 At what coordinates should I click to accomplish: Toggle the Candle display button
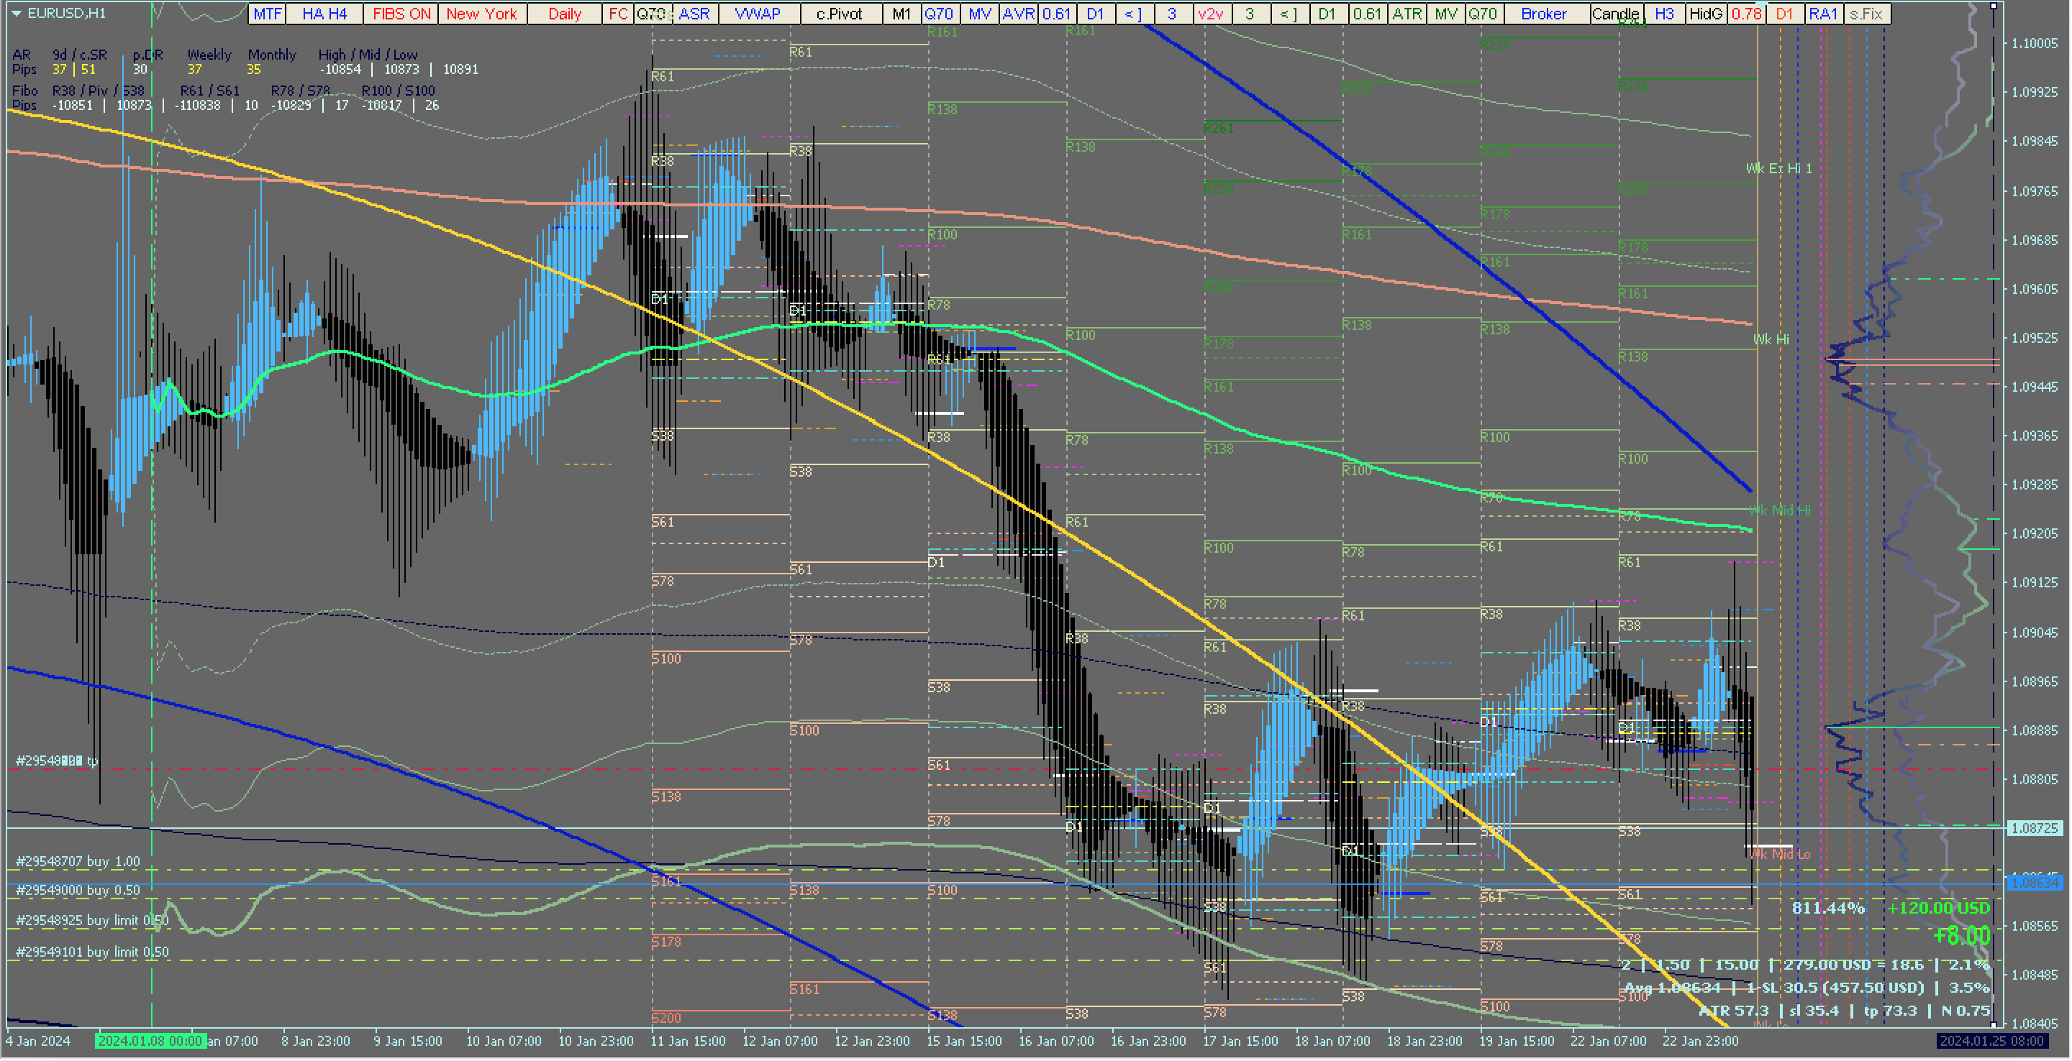coord(1615,14)
